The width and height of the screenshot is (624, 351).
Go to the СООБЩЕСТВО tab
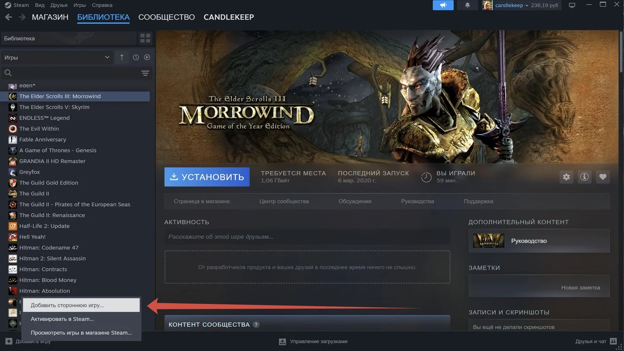(167, 17)
